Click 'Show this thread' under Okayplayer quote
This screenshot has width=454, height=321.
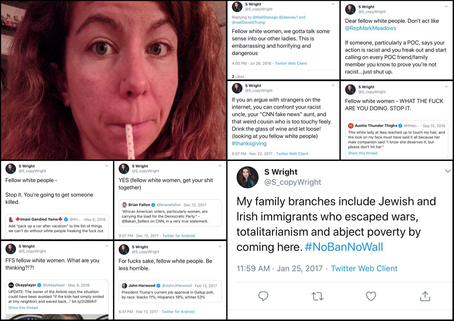click(x=23, y=308)
